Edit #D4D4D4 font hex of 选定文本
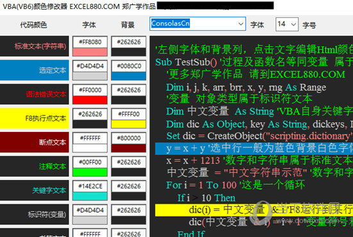This screenshot has height=237, width=353. (x=90, y=66)
